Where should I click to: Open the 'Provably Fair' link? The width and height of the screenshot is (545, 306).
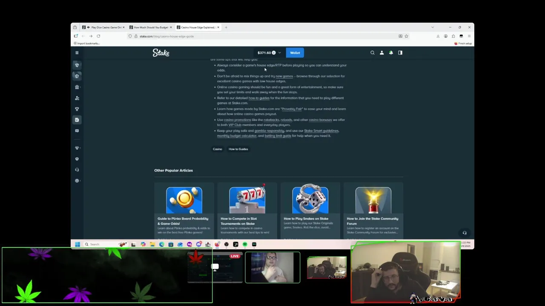(x=292, y=109)
